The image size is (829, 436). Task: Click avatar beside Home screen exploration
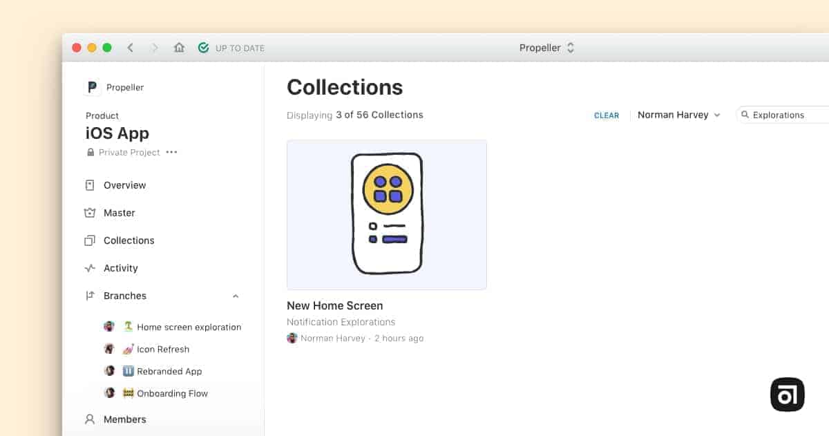click(x=109, y=326)
